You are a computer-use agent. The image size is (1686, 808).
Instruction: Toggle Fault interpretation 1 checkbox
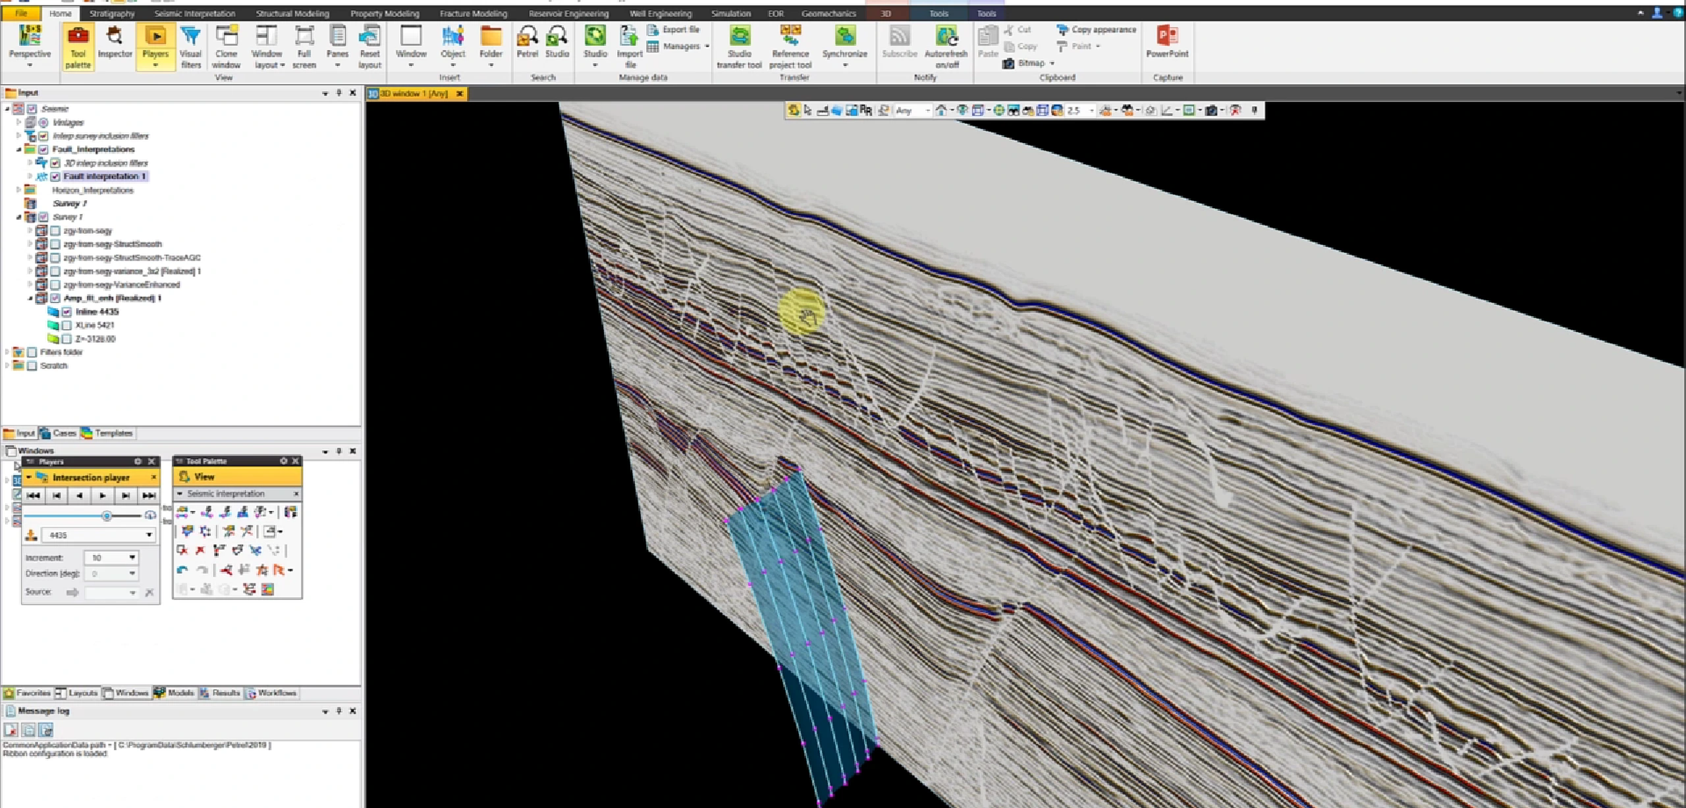pos(55,176)
